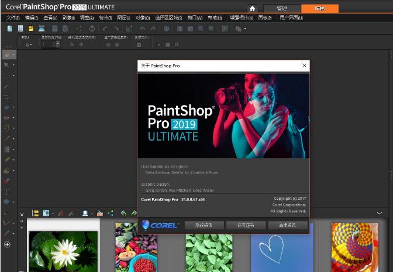The height and width of the screenshot is (272, 393).
Task: Click the Save disk icon in toolbar
Action: [54, 29]
